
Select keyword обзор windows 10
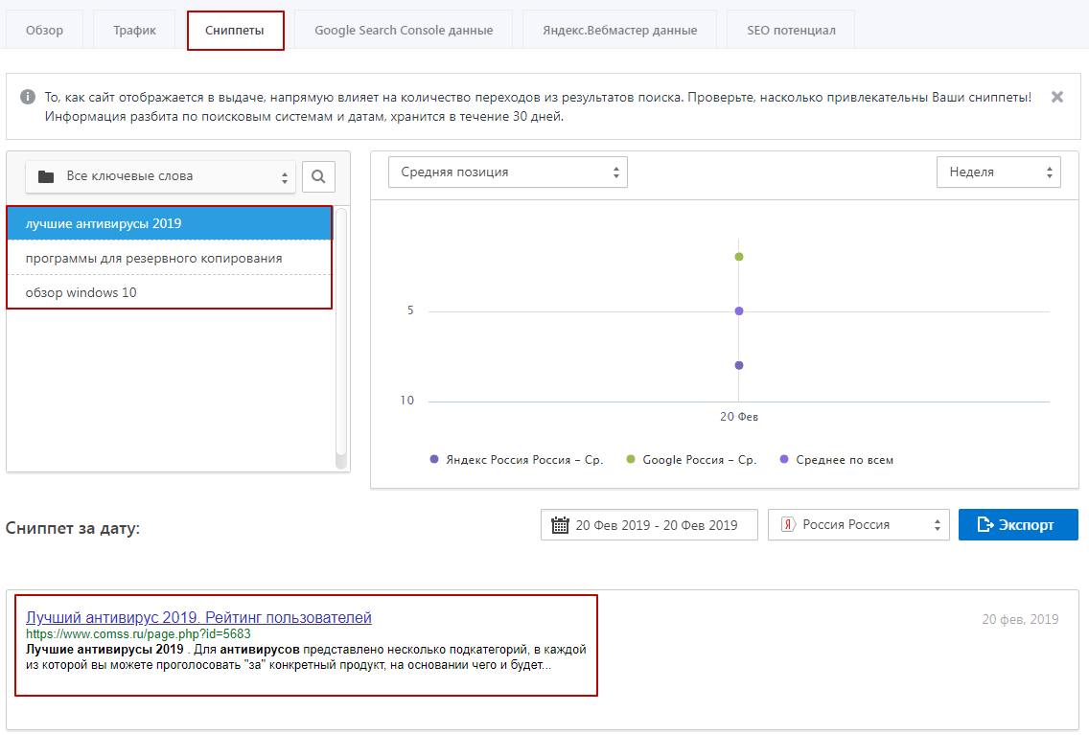coord(171,292)
